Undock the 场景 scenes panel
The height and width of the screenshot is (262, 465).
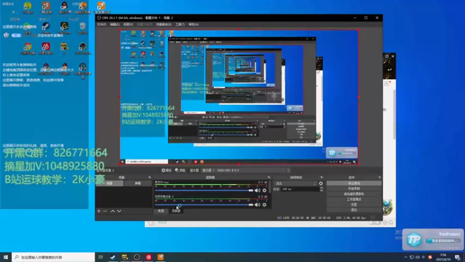coord(149,178)
